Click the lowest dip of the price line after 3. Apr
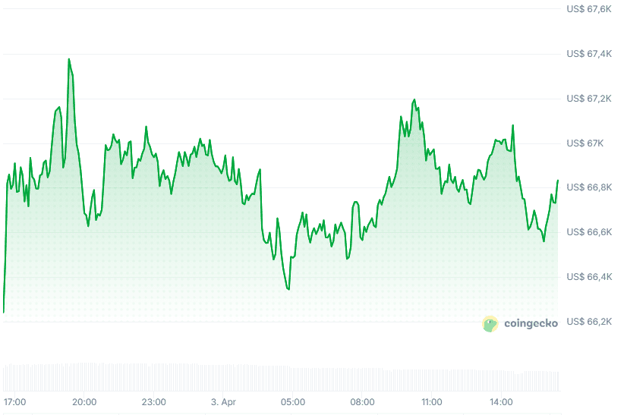 [x=288, y=289]
